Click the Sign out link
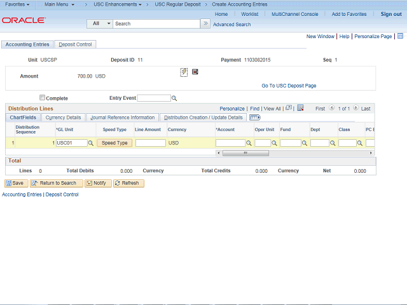 tap(390, 14)
